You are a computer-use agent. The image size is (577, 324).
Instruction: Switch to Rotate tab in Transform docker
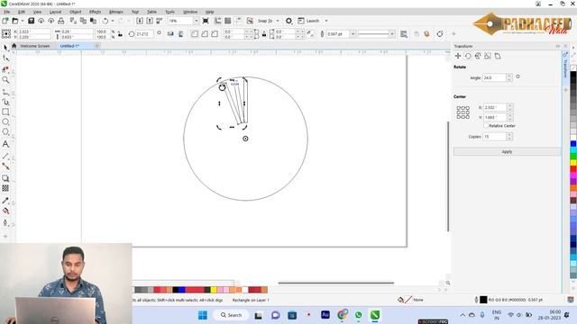[468, 56]
